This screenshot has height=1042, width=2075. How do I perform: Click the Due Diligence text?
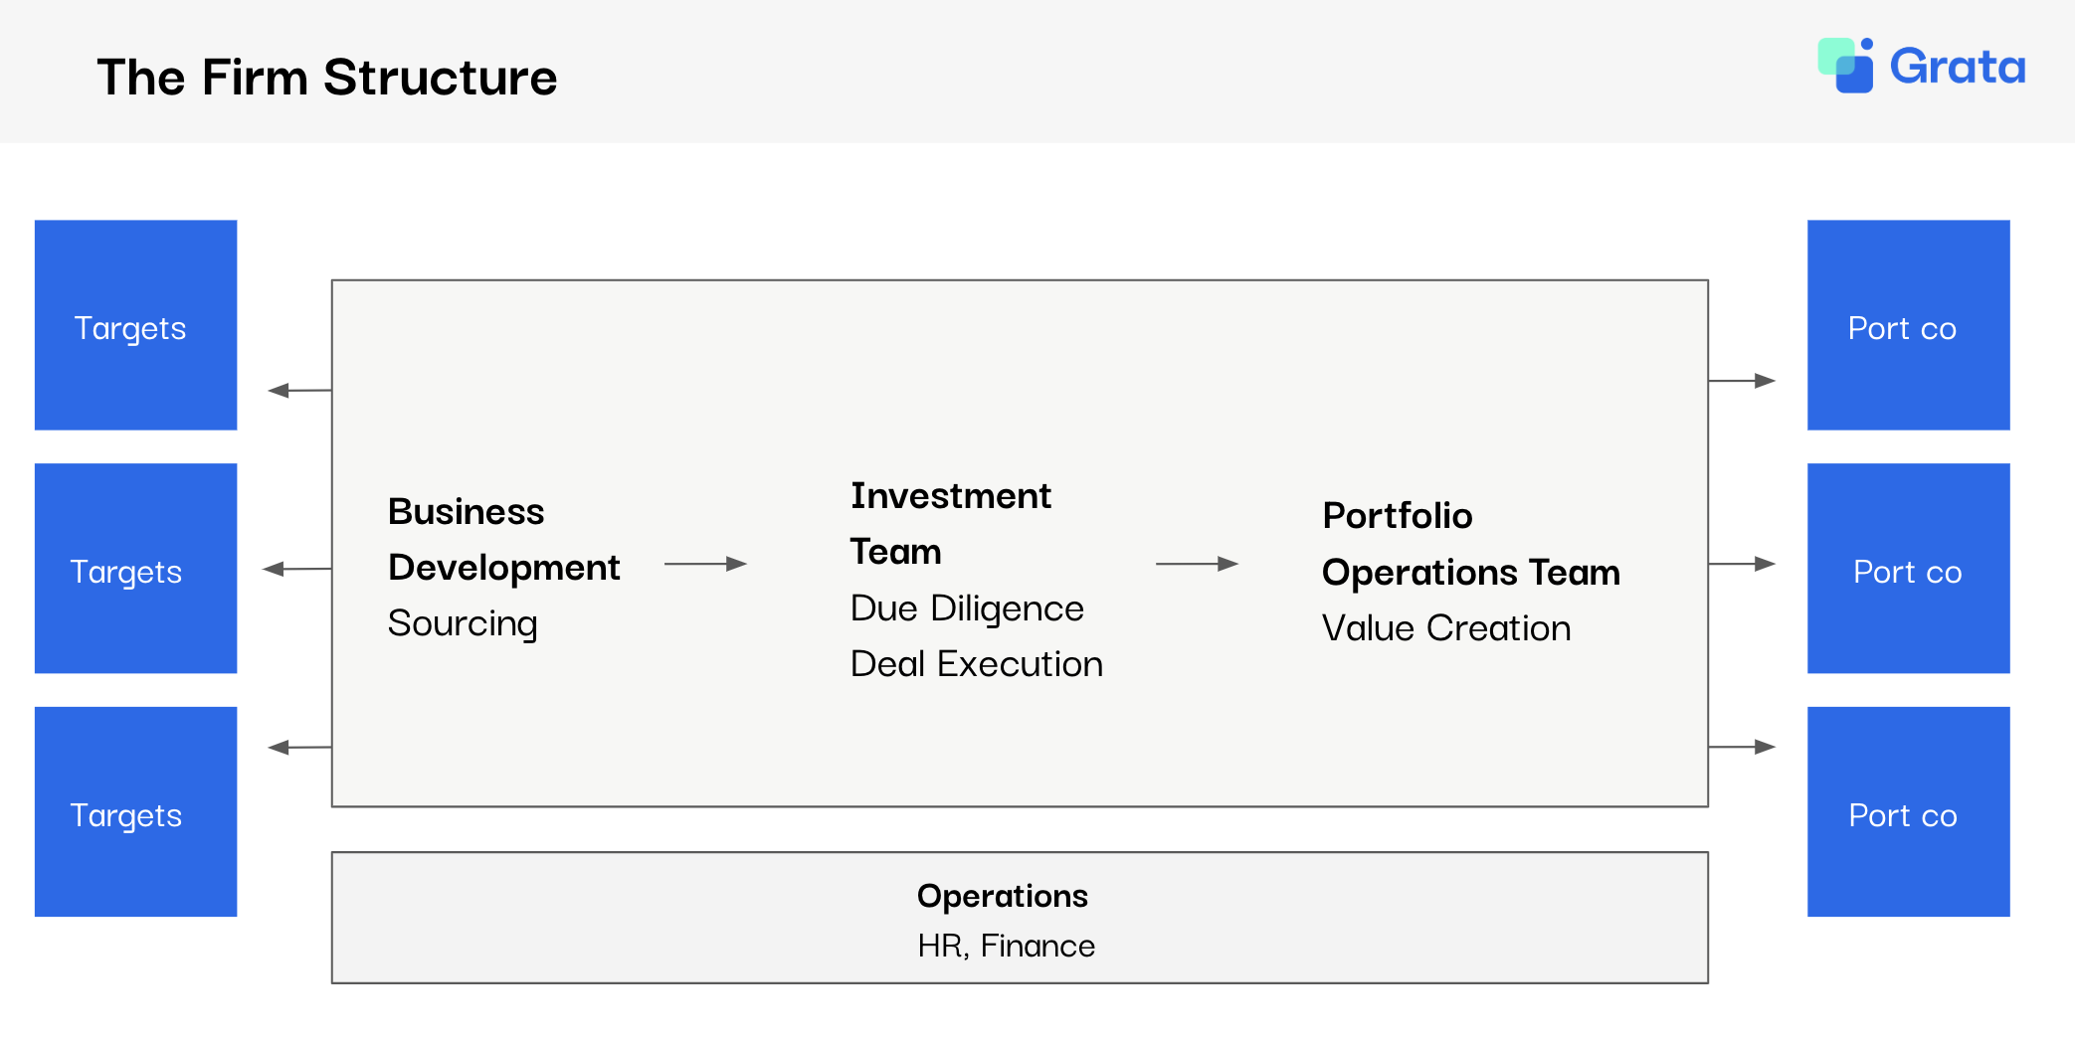tap(967, 608)
